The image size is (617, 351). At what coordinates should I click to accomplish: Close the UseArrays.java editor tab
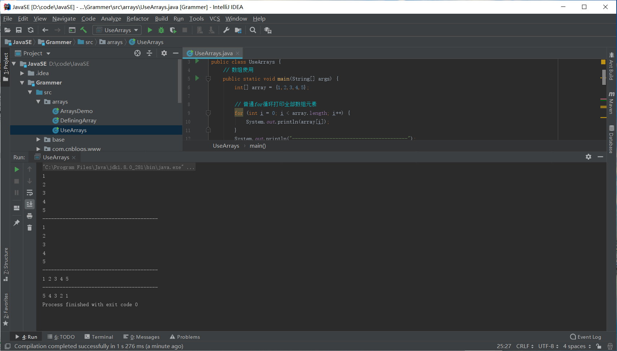point(237,53)
